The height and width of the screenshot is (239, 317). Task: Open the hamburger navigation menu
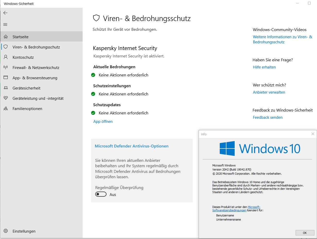coord(5,25)
